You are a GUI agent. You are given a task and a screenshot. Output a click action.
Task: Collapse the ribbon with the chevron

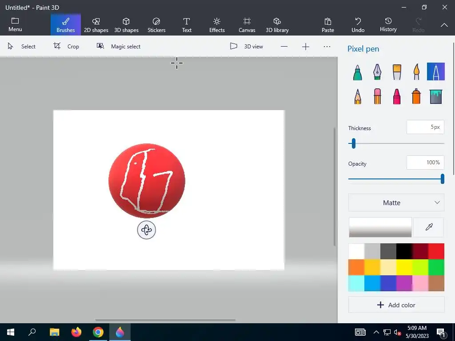pyautogui.click(x=444, y=25)
